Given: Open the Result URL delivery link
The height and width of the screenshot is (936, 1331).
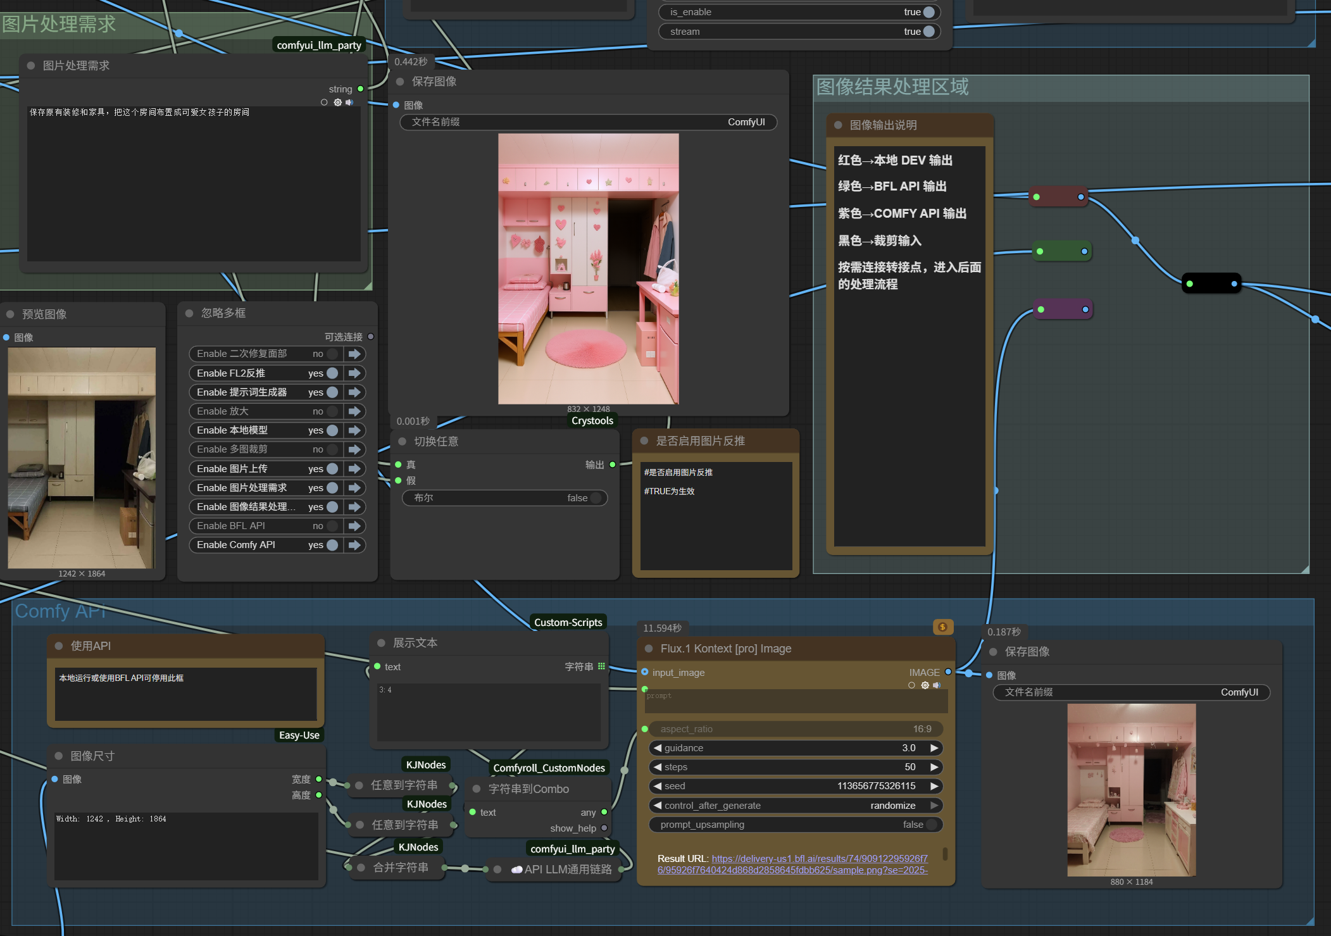Looking at the screenshot, I should [x=819, y=859].
